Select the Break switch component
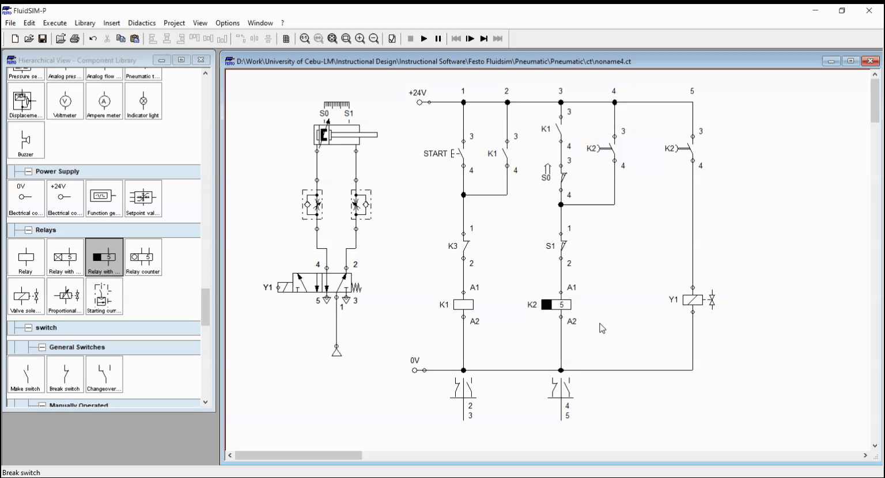The width and height of the screenshot is (885, 478). click(x=65, y=374)
